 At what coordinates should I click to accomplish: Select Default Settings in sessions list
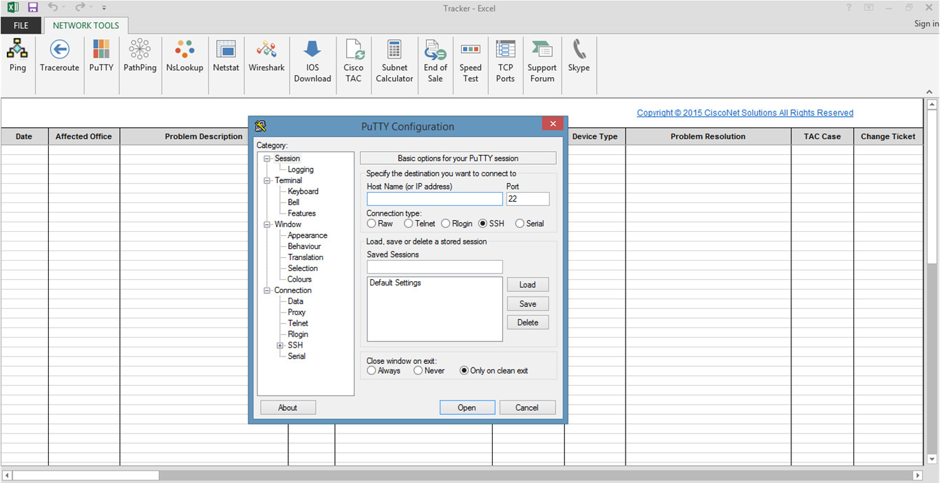click(395, 283)
